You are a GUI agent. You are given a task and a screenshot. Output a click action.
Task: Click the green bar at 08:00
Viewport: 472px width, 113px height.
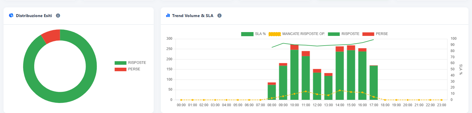tap(272, 92)
